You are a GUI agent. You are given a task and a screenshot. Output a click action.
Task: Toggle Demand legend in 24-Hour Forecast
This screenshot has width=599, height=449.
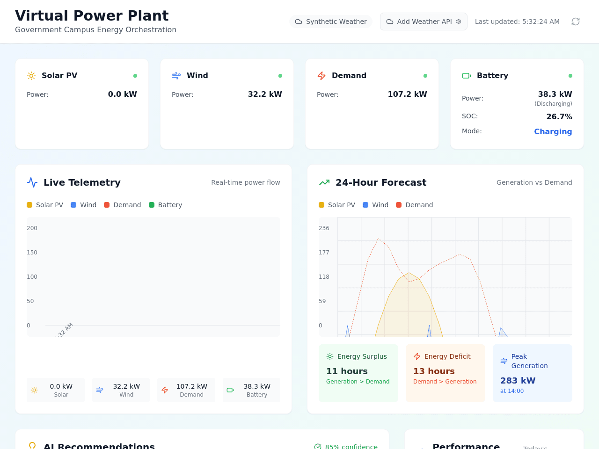415,205
